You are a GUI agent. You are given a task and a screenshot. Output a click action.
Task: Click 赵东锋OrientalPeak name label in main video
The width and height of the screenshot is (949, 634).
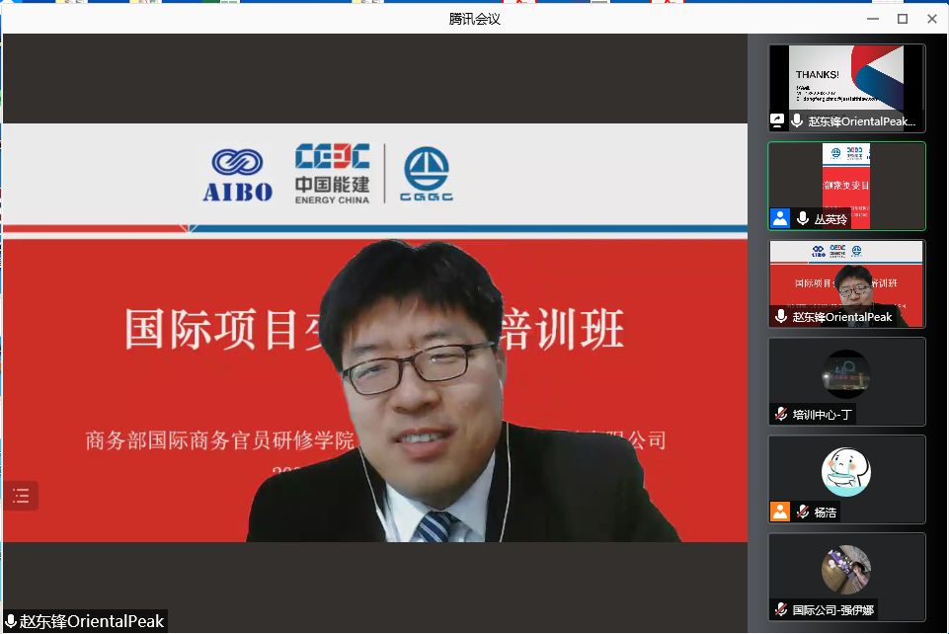pyautogui.click(x=92, y=622)
